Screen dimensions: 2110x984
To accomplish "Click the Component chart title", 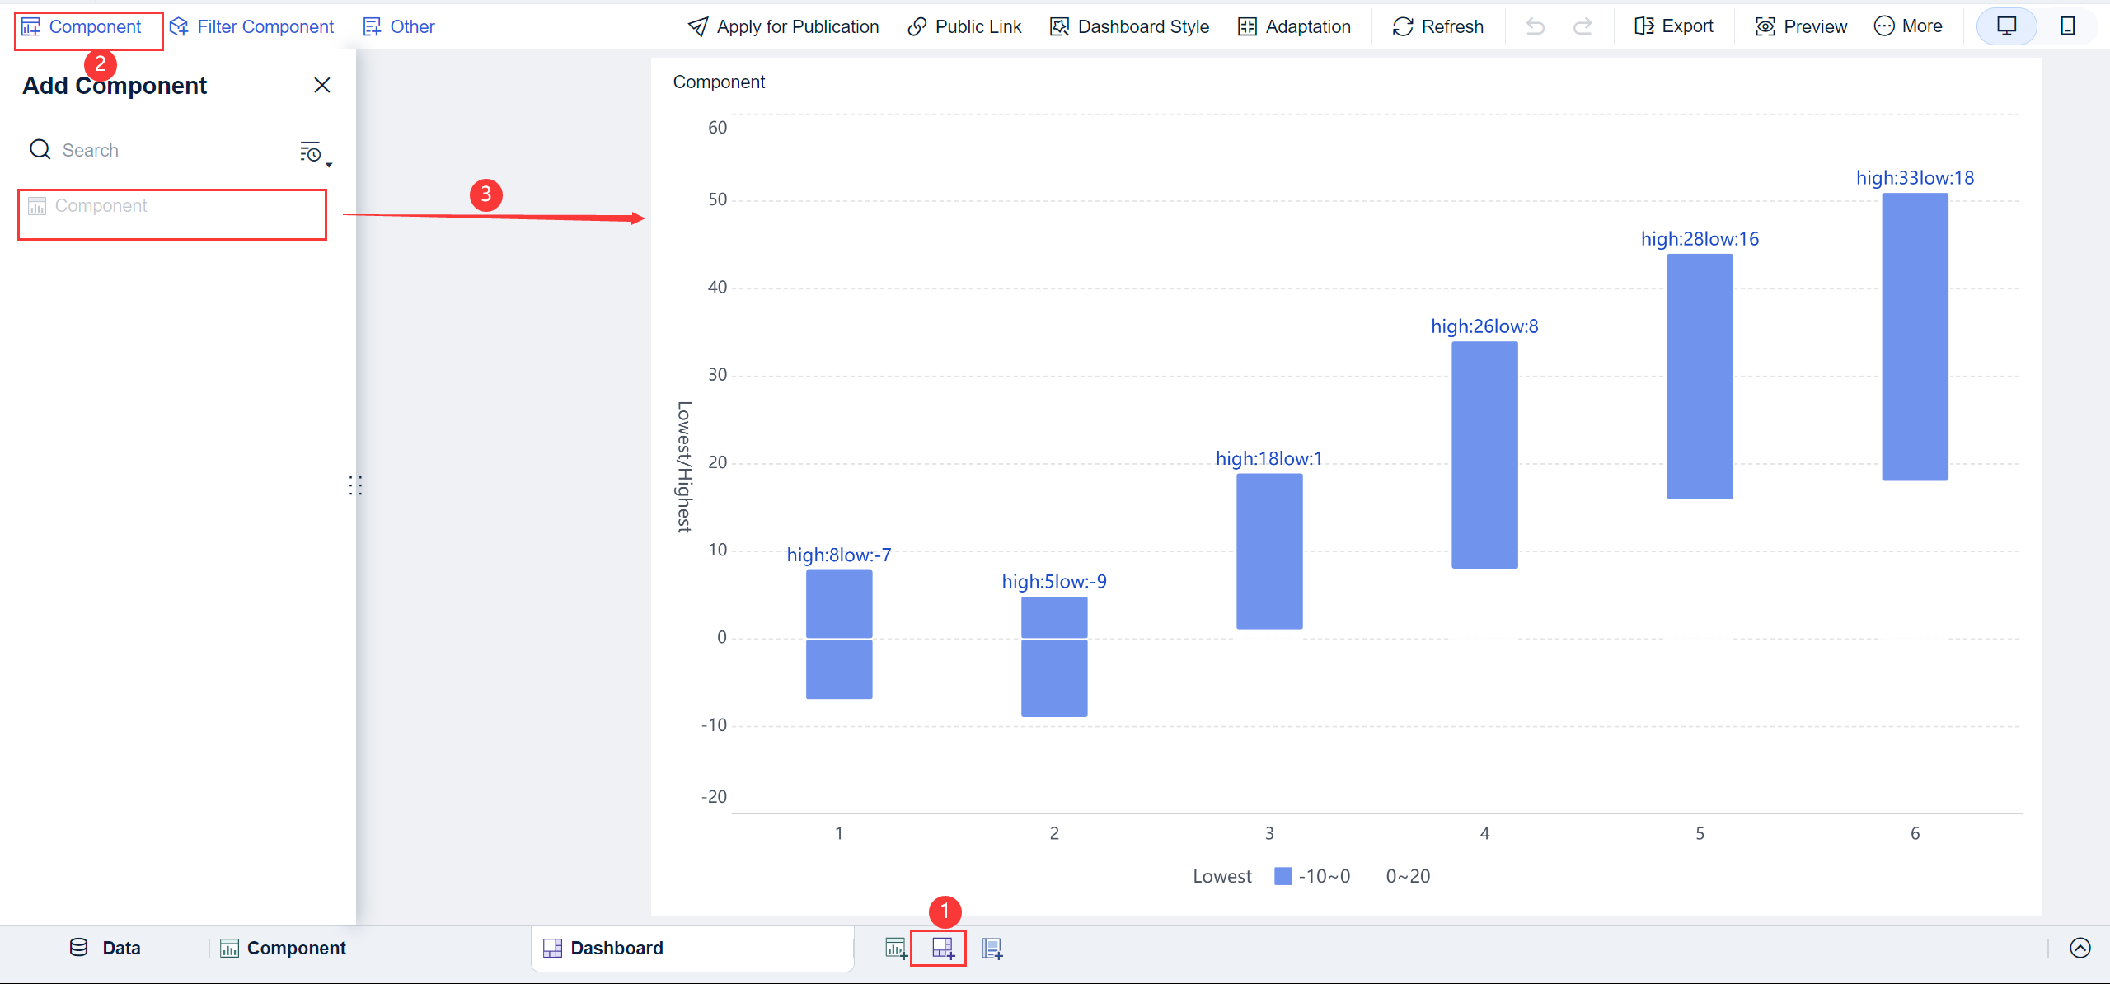I will tap(719, 82).
